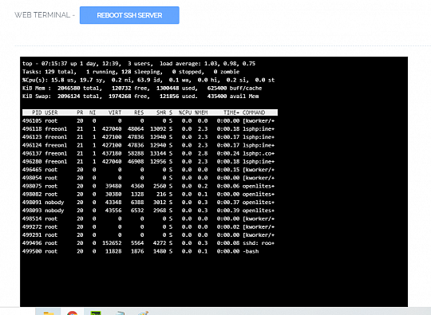The height and width of the screenshot is (315, 431).
Task: Click VIRT value 152652
Action: point(112,243)
